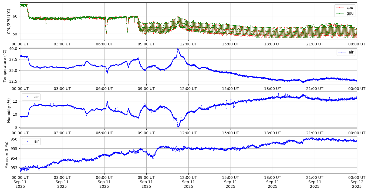Click '09:00 UT' under the CPU/GPU panel
This screenshot has width=368, height=191.
(x=146, y=44)
